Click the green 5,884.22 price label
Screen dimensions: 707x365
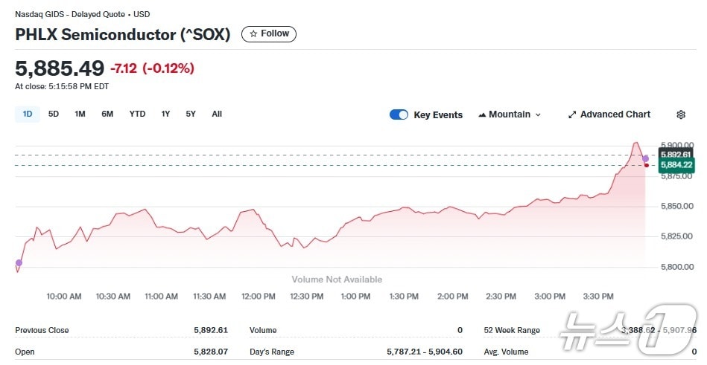[x=676, y=165]
